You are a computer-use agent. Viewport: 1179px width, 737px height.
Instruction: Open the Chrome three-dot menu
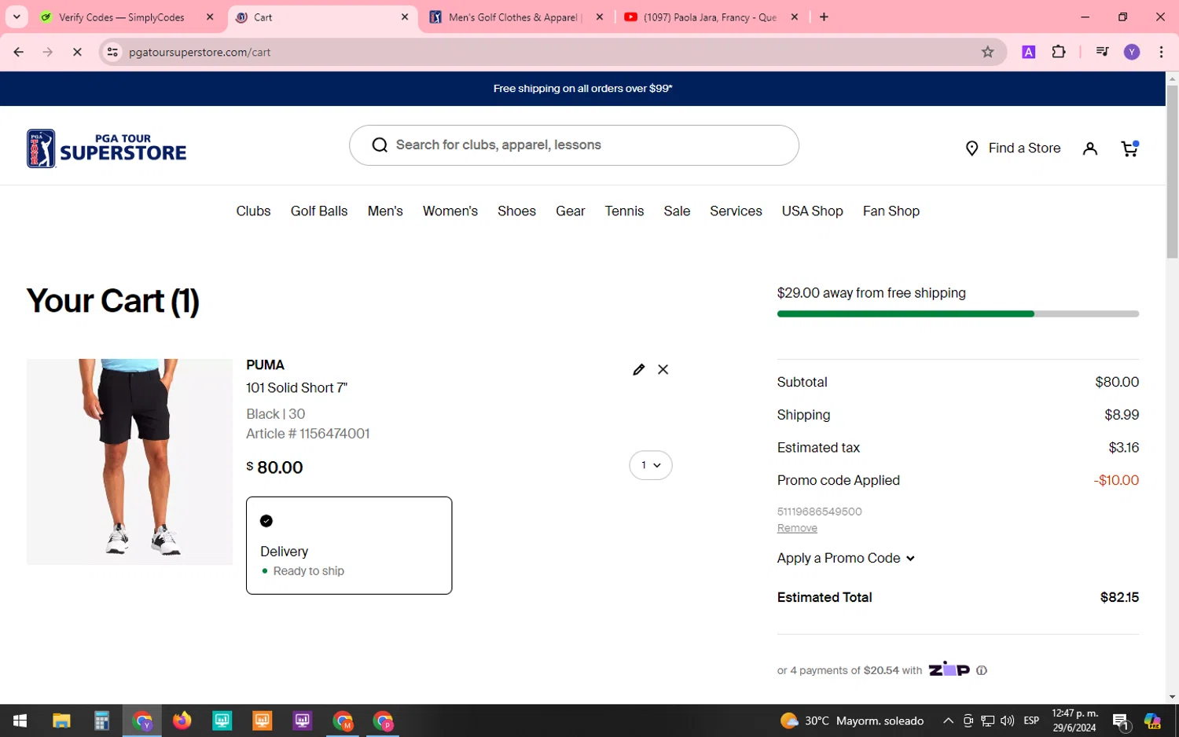tap(1161, 52)
